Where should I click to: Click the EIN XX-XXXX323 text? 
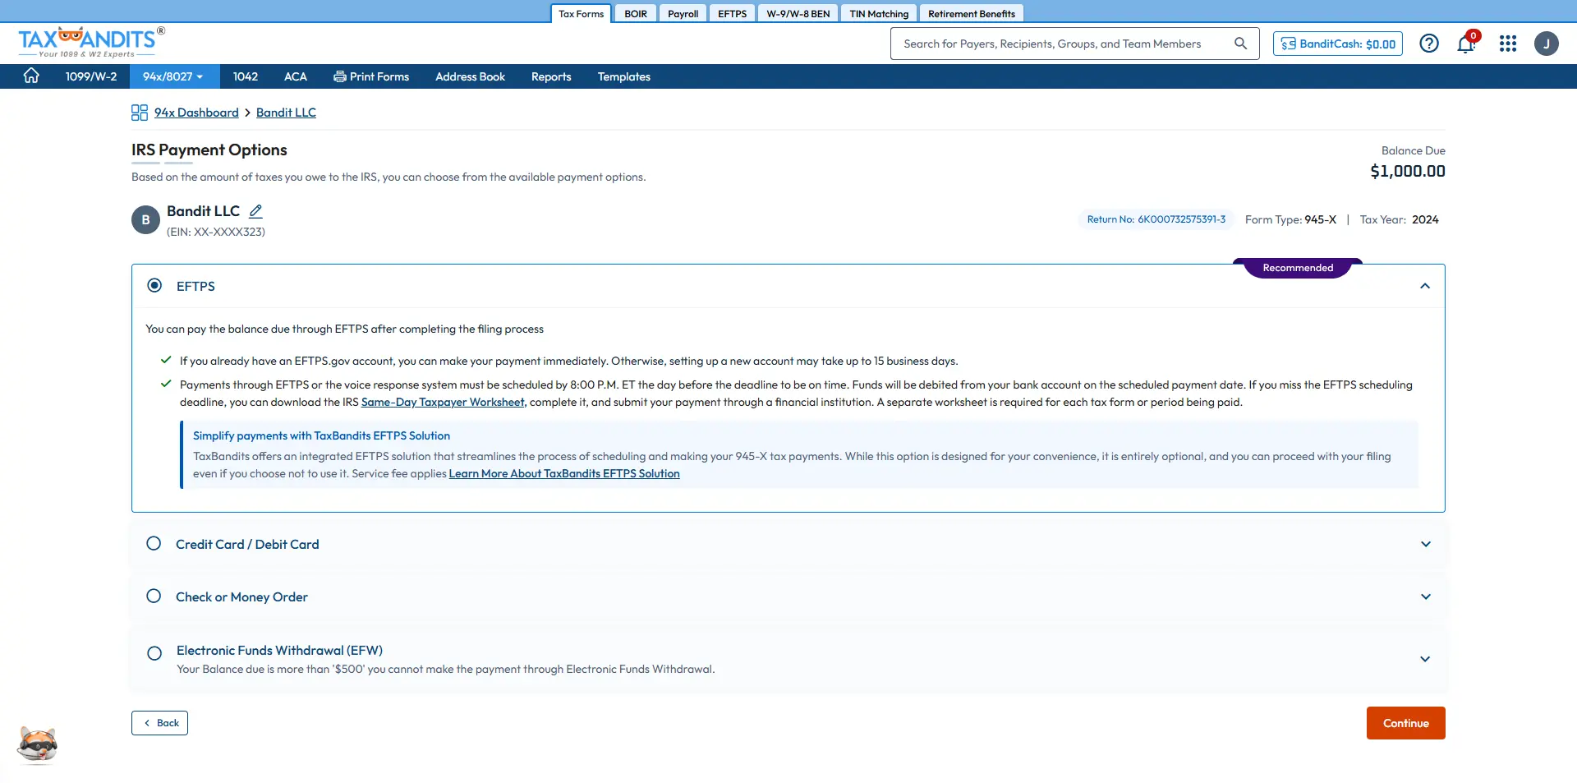(x=216, y=232)
